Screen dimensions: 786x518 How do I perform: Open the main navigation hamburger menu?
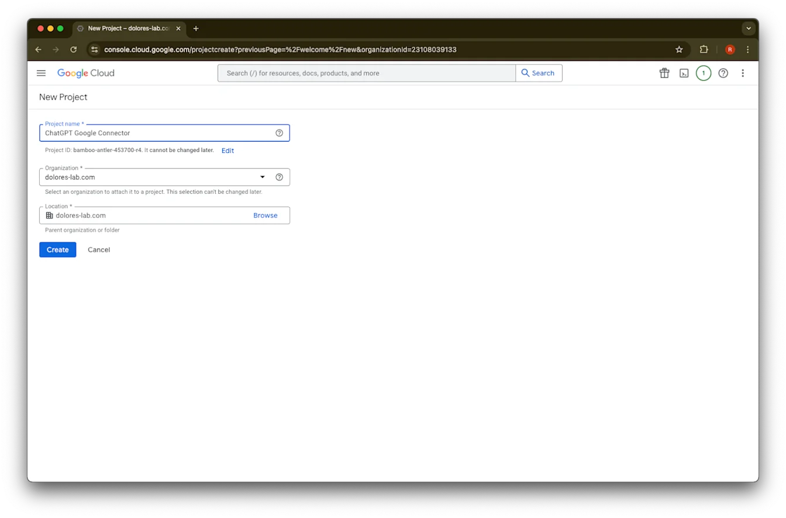[41, 73]
